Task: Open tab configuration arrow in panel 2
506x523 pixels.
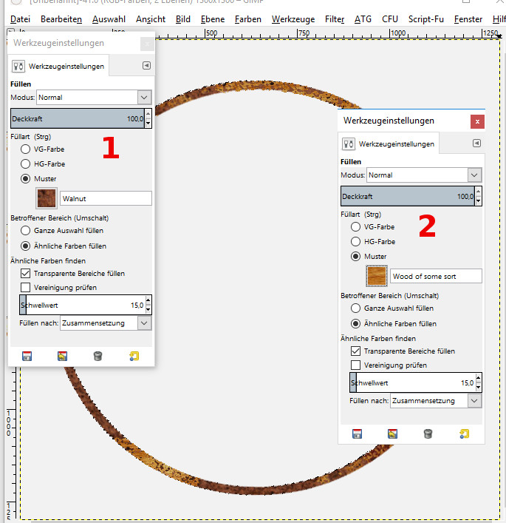Action: pyautogui.click(x=476, y=143)
